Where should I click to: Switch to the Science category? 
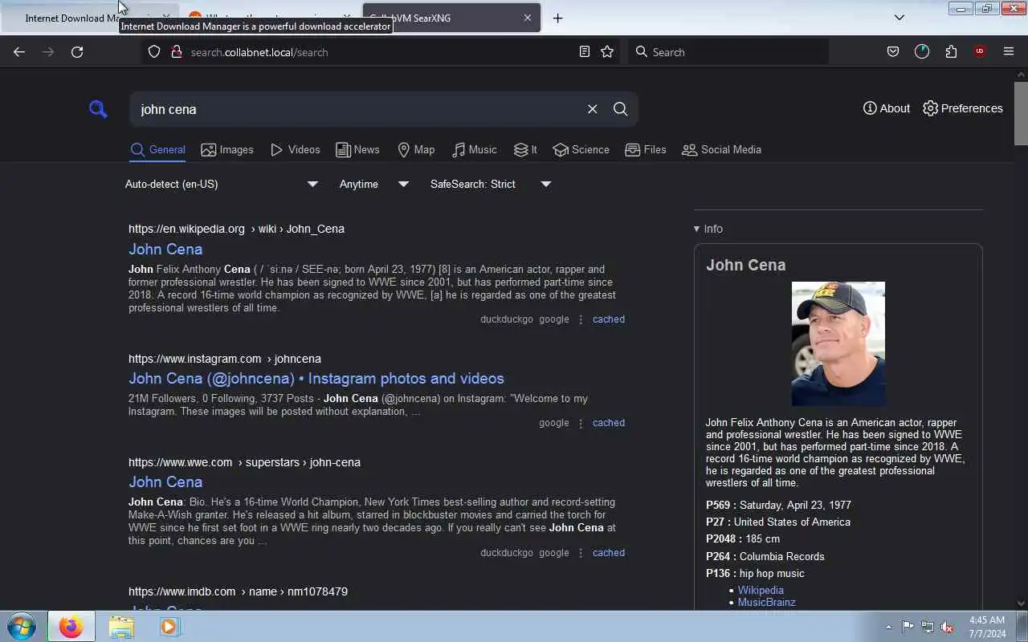tap(581, 149)
